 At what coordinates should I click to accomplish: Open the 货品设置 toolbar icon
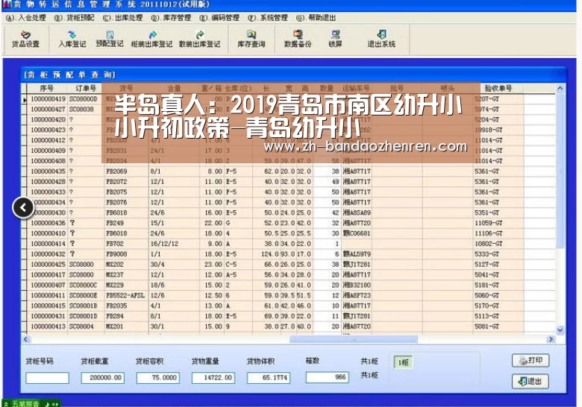25,39
